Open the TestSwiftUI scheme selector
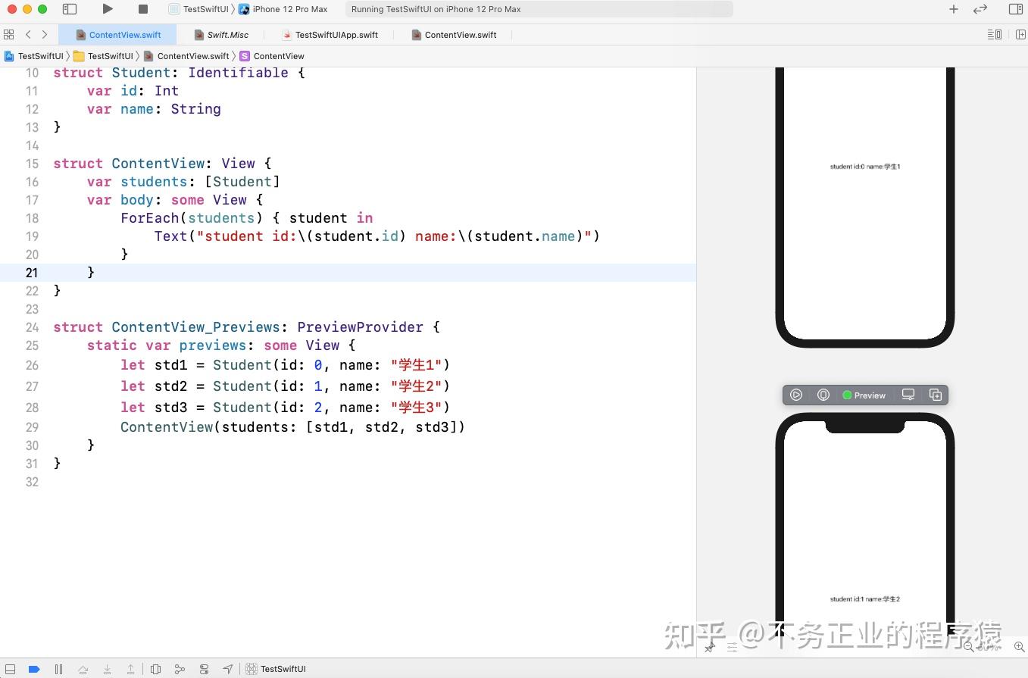 [203, 9]
